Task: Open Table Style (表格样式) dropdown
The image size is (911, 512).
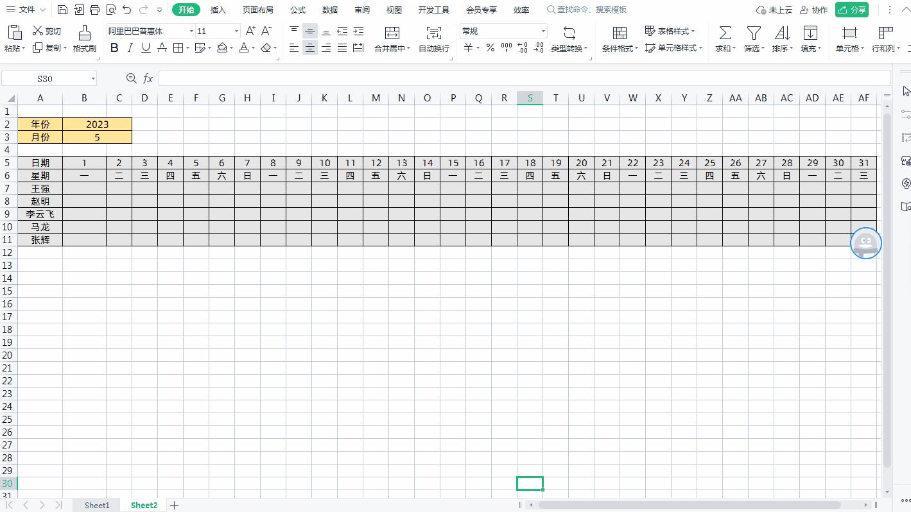Action: (670, 31)
